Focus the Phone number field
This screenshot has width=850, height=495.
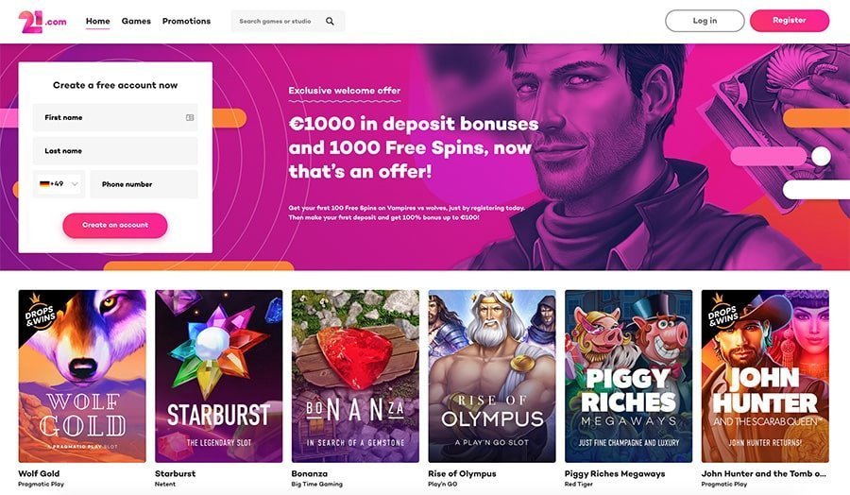(x=144, y=184)
